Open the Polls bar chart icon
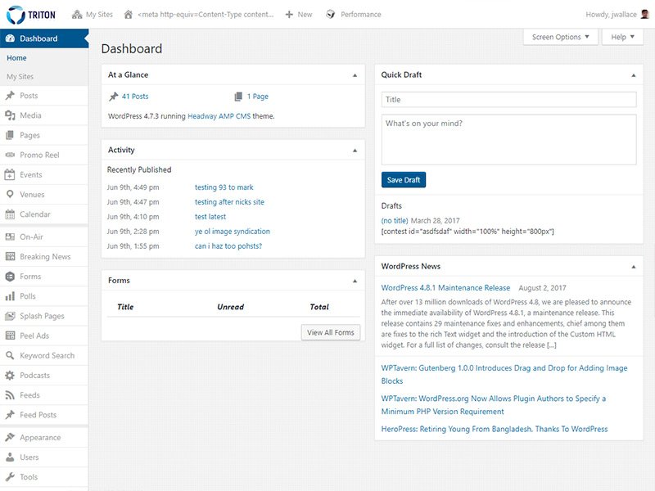 [x=10, y=296]
